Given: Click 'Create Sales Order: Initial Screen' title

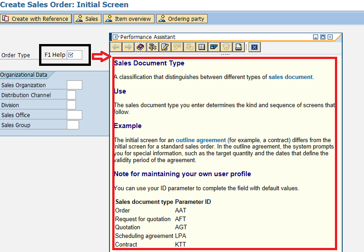Looking at the screenshot, I should pos(64,5).
